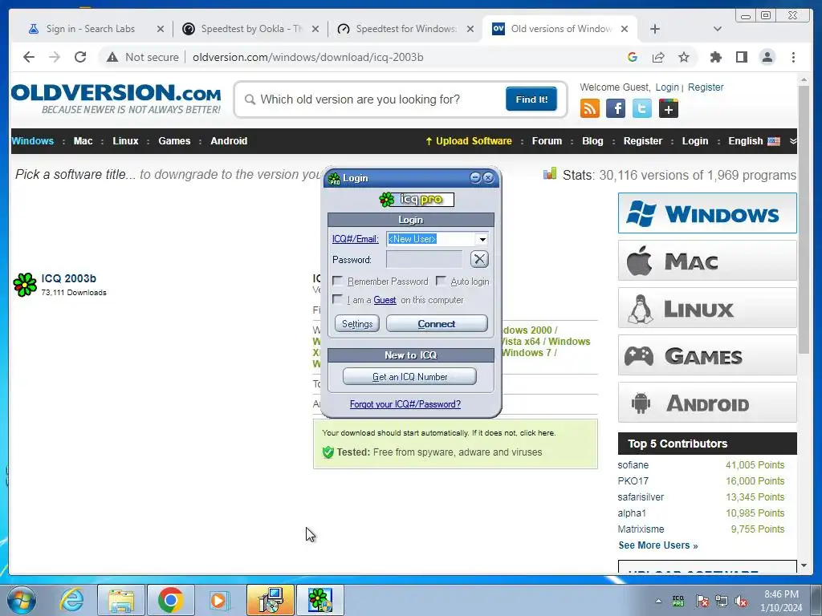Show hidden system tray icons

pos(658,602)
